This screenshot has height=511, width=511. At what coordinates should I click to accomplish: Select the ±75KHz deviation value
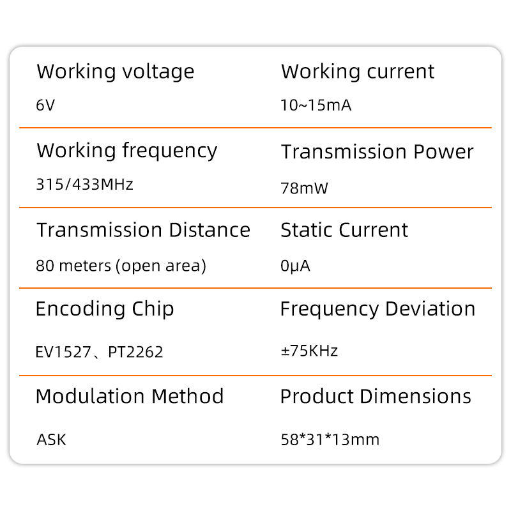[x=309, y=351]
